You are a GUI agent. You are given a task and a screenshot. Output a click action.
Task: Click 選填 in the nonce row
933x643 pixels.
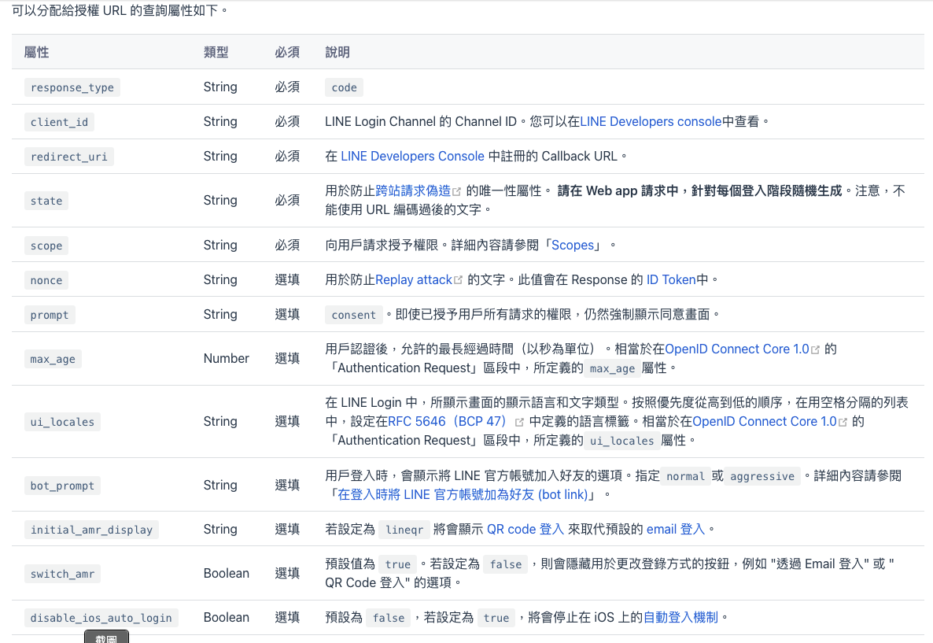point(287,280)
